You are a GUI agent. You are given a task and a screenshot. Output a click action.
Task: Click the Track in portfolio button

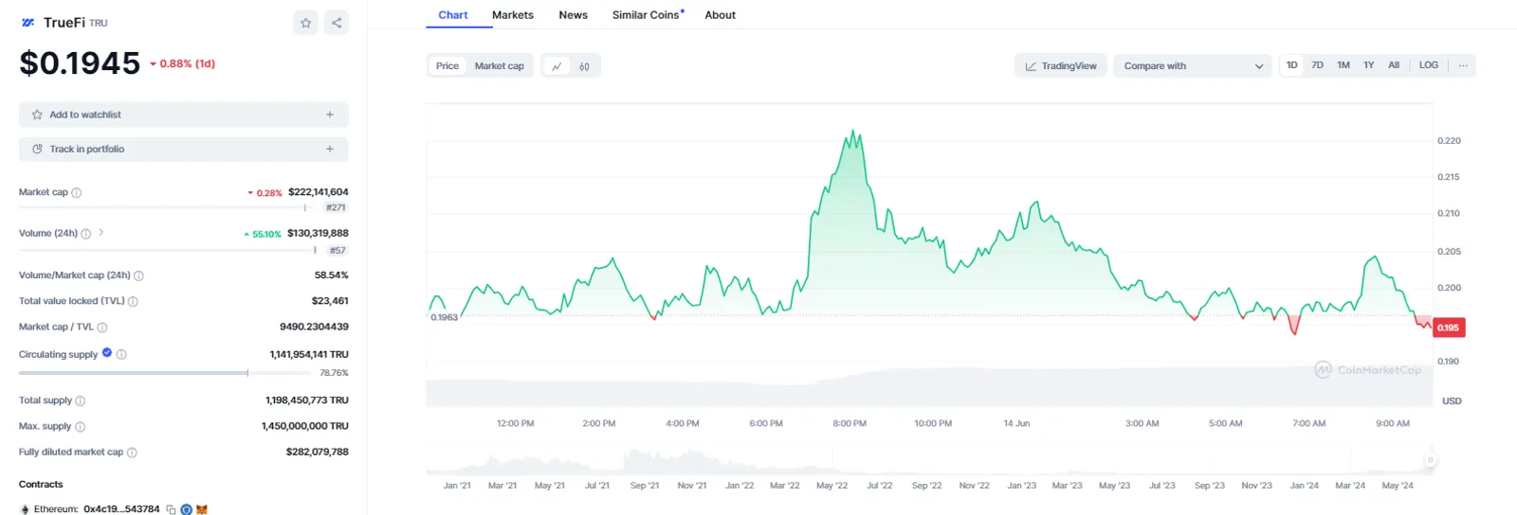click(x=184, y=149)
